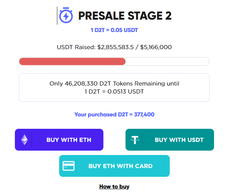Click the Ethereum diamond logo icon
Viewport: 226px width, 195px height.
click(24, 140)
